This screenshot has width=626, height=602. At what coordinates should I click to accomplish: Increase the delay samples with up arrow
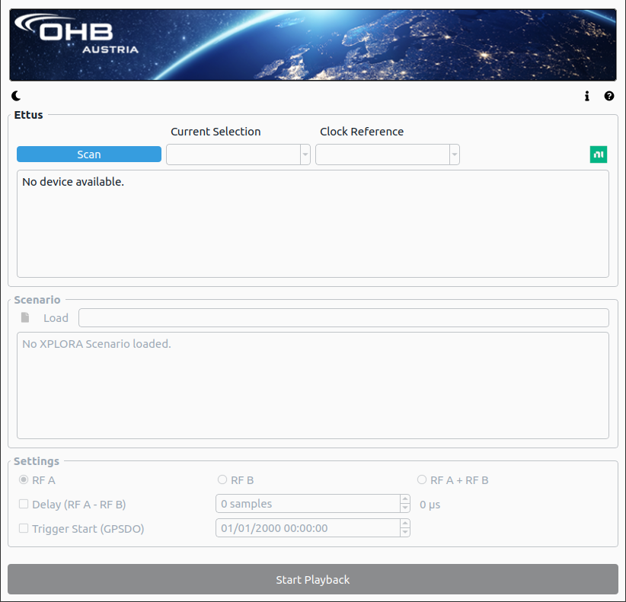tap(404, 499)
